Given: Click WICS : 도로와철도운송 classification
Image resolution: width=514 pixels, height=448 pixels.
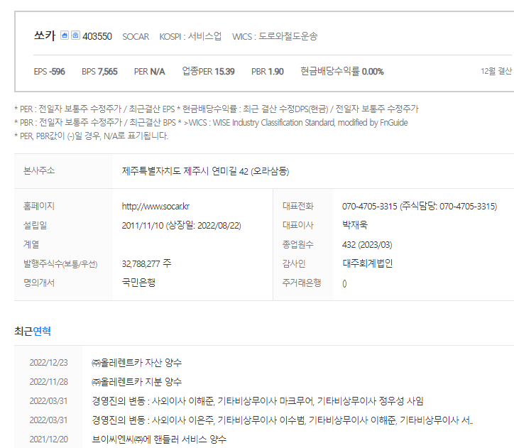Looking at the screenshot, I should point(275,36).
